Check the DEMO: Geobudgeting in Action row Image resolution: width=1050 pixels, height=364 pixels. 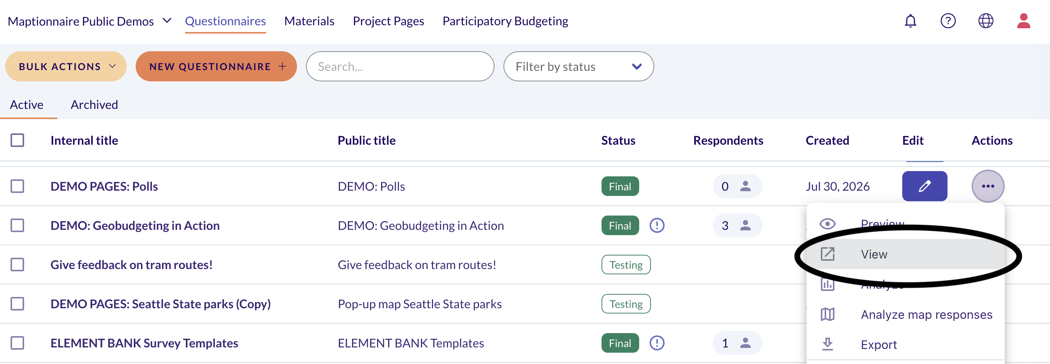[17, 225]
